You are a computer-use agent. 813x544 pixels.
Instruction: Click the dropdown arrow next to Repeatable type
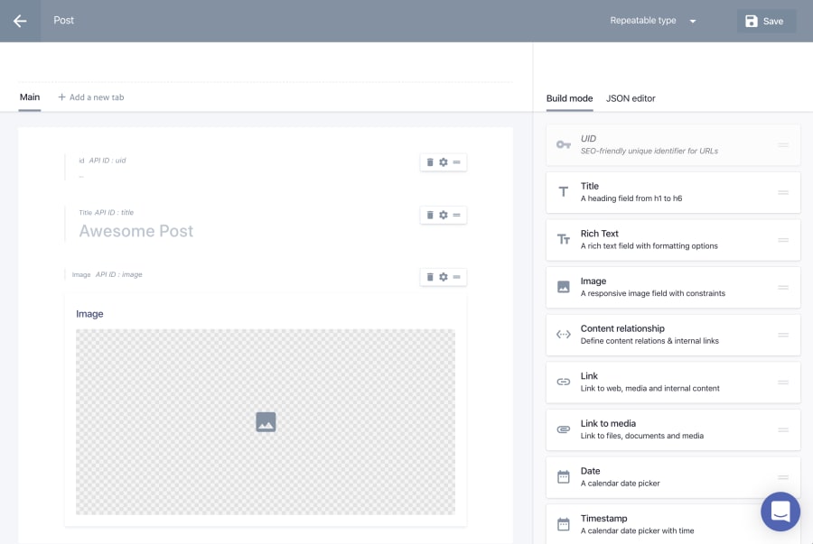click(693, 22)
